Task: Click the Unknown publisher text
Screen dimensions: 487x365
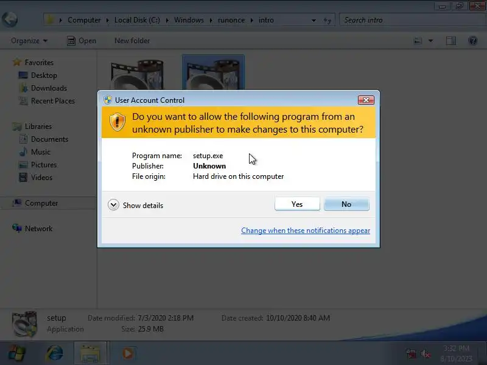Action: point(209,165)
